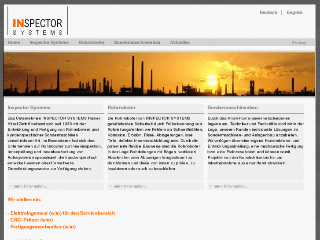This screenshot has width=320, height=240.
Task: Click bullet icon beside Sondermaschinenbau mehr Information
Action: point(210,186)
